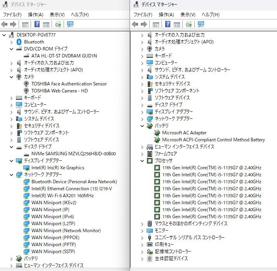This screenshot has width=277, height=271.
Task: Select WAN Miniport (SSTP)
Action: pos(53,252)
